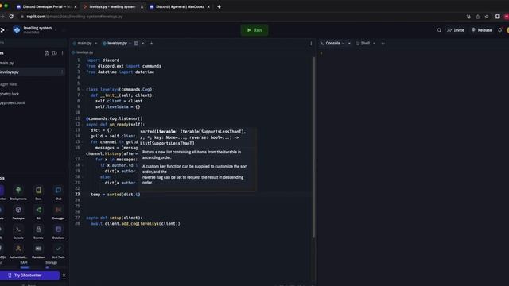Open the Chat tool icon
The height and width of the screenshot is (286, 509).
pos(58,191)
